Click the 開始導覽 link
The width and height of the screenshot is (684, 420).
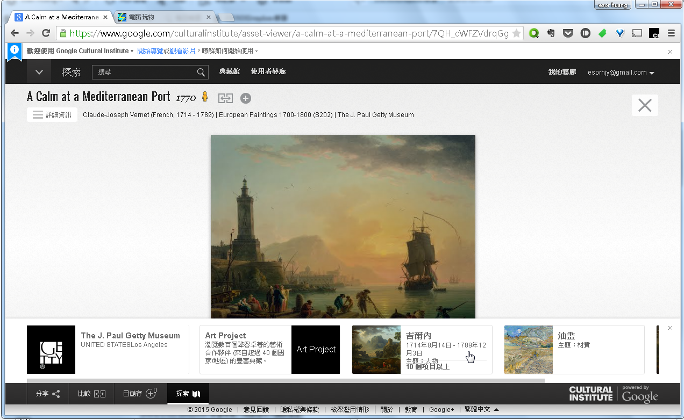150,51
